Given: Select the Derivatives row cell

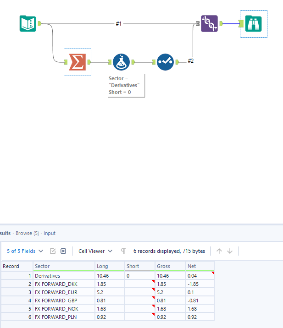Looking at the screenshot, I should pos(64,276).
